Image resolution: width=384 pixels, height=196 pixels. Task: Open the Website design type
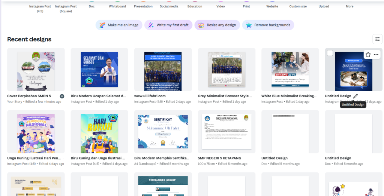point(272,6)
